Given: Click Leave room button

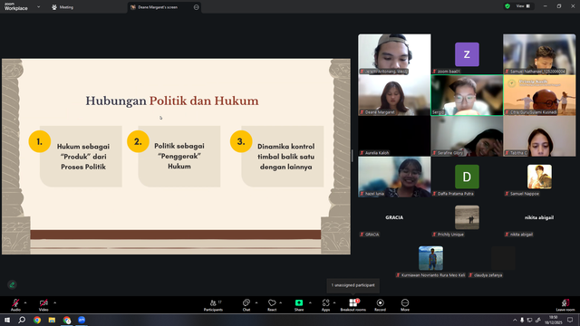Looking at the screenshot, I should click(x=565, y=304).
